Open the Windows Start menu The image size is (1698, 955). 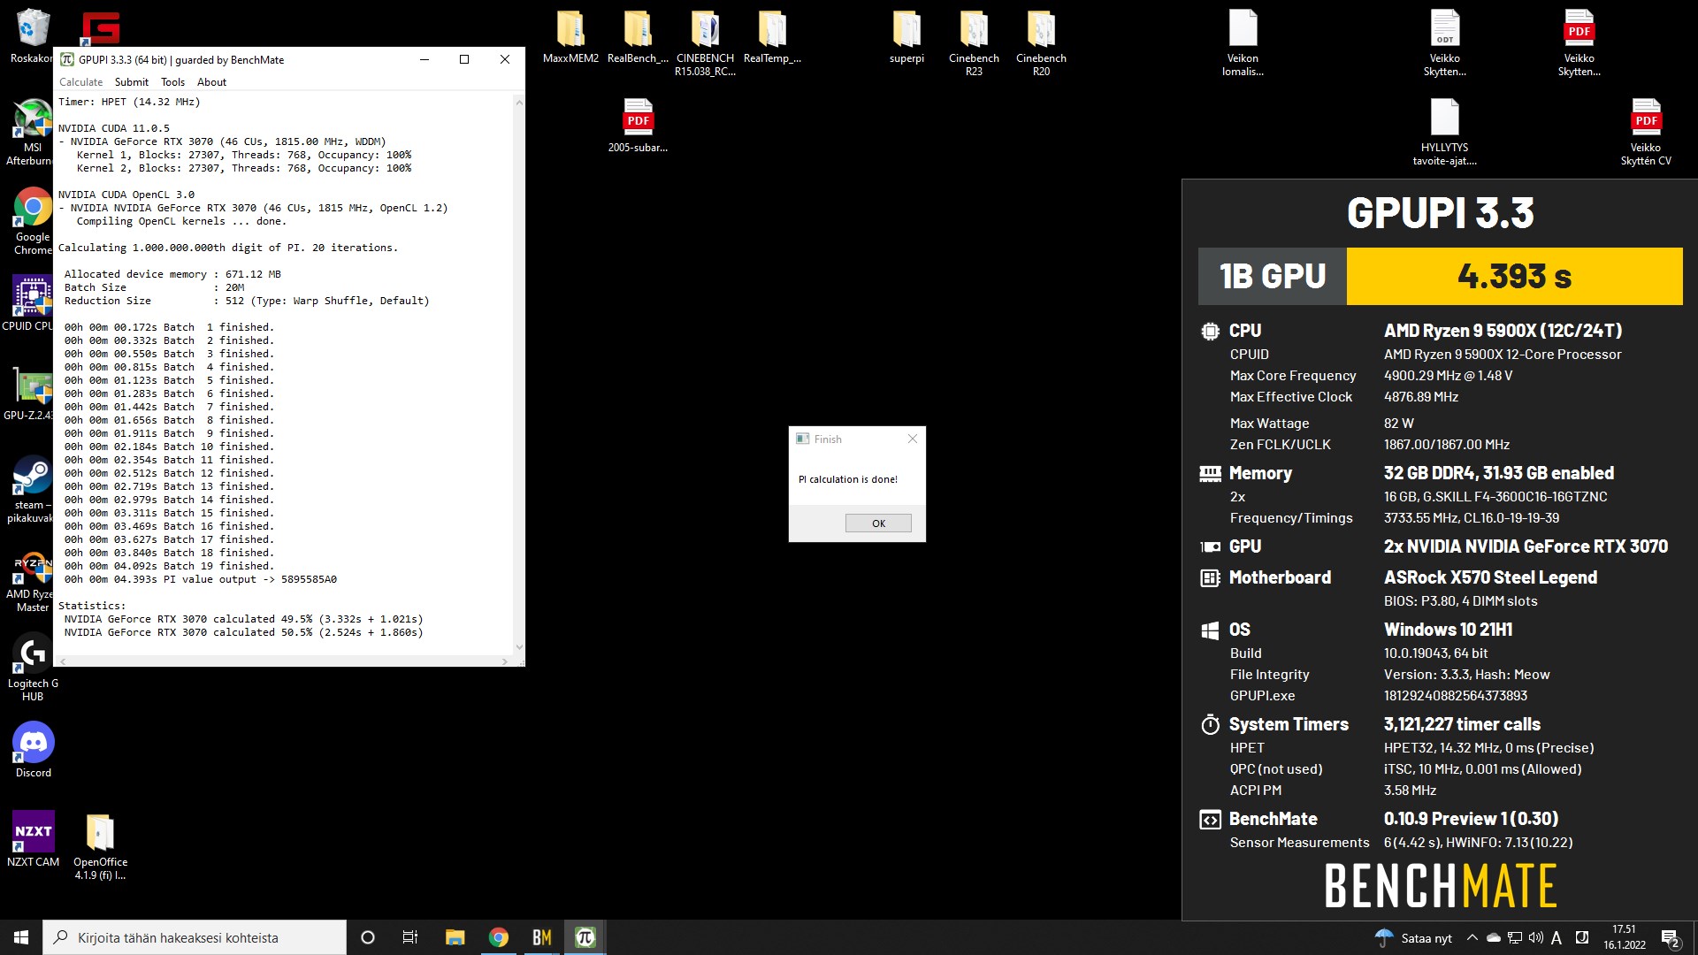21,937
